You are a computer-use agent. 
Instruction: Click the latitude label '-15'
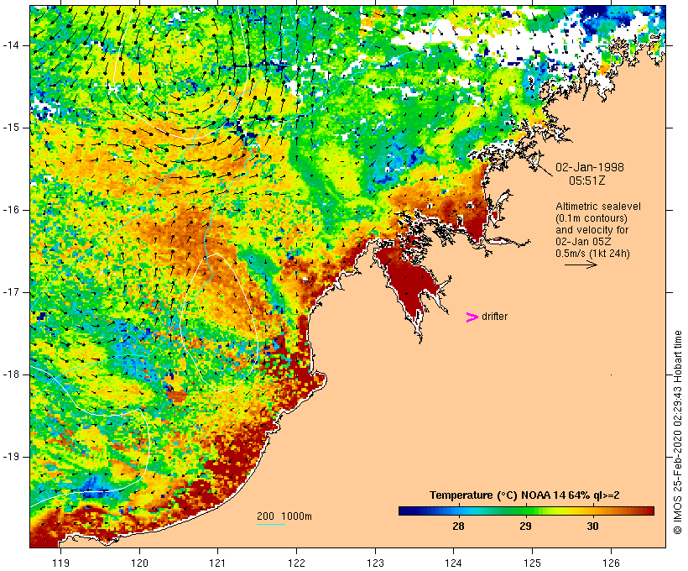point(11,128)
